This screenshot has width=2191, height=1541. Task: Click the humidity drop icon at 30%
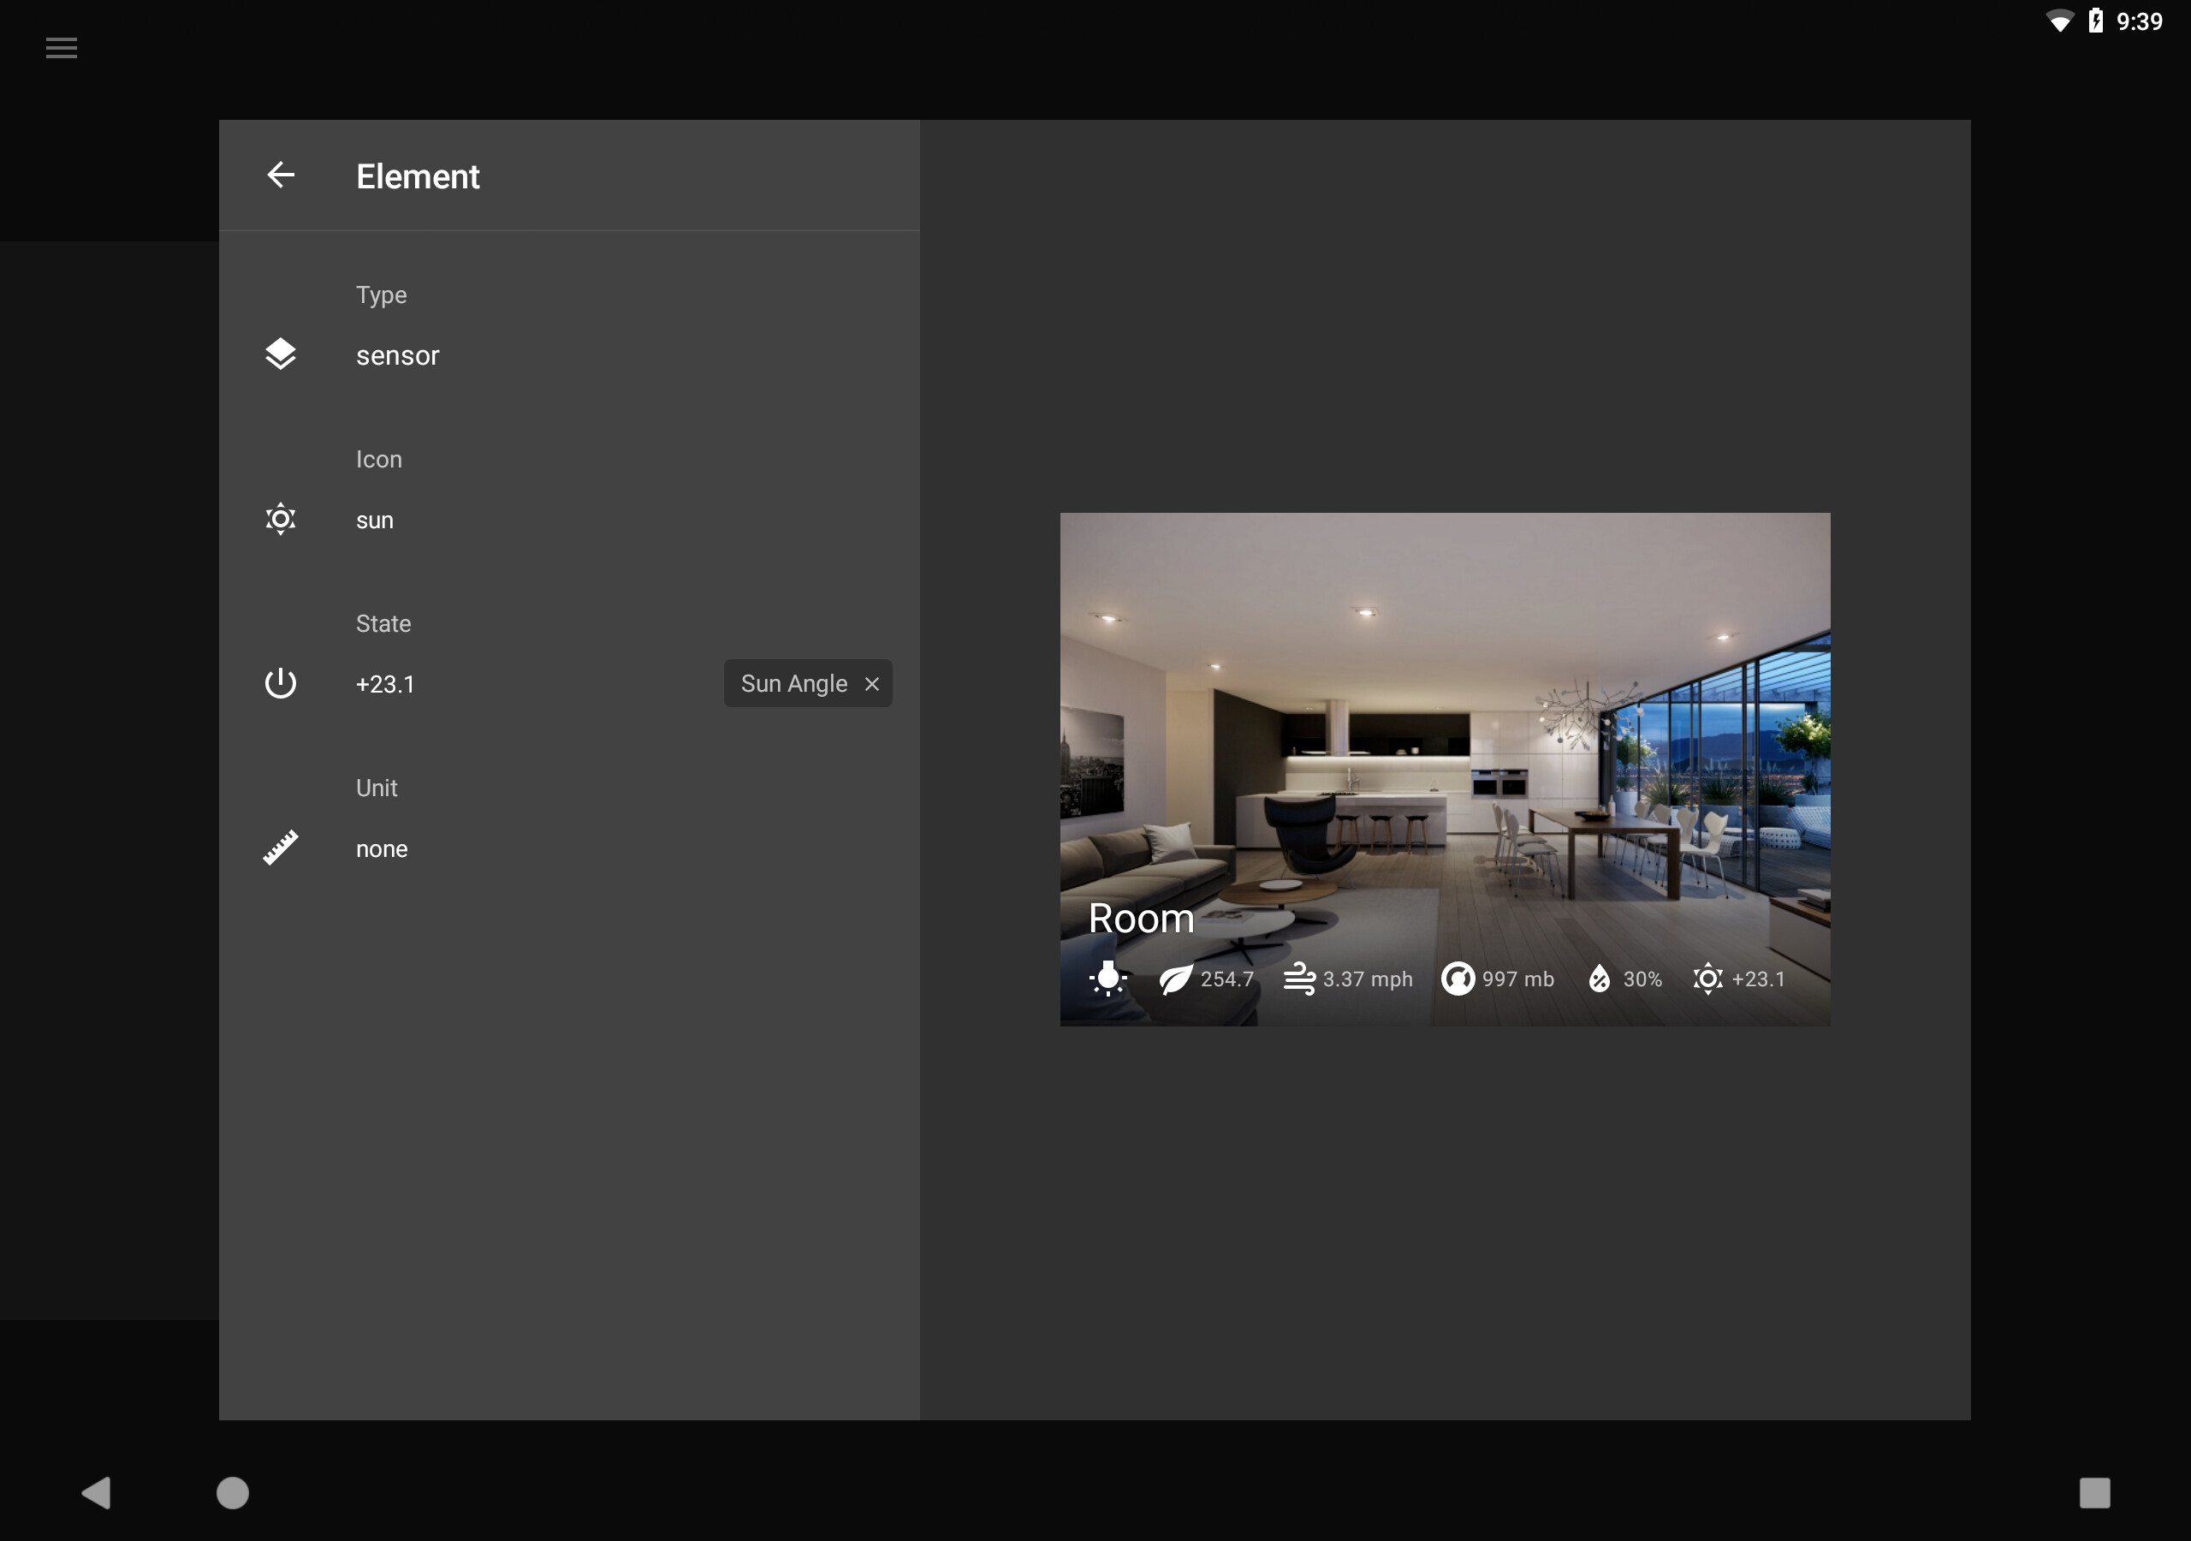(1600, 979)
